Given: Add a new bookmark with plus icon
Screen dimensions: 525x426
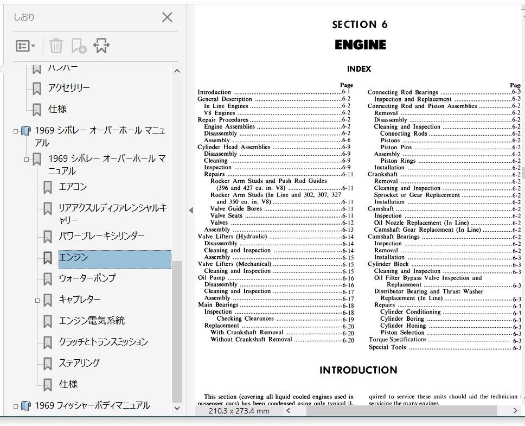Looking at the screenshot, I should (79, 46).
